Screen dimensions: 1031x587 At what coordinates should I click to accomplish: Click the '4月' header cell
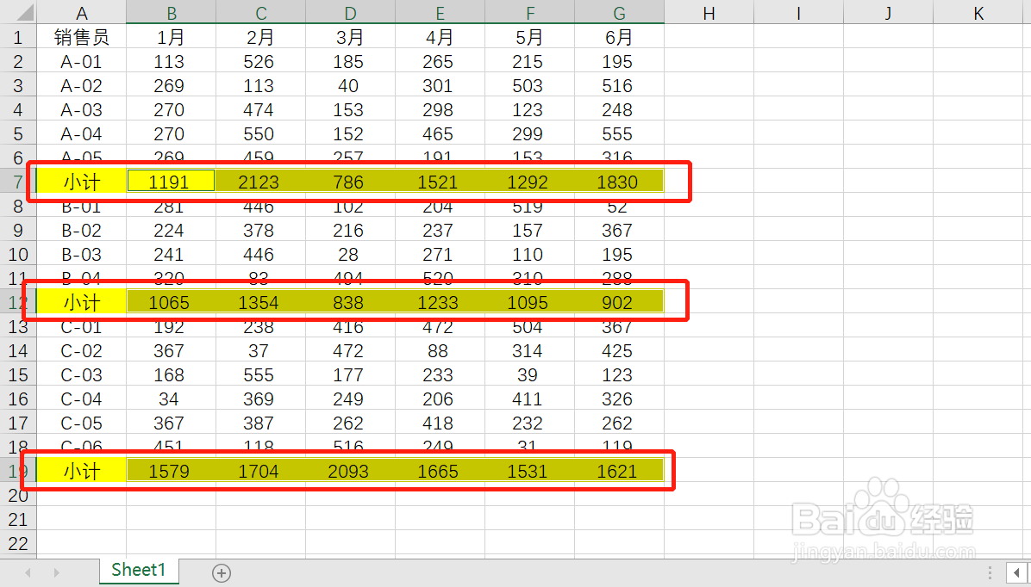pos(440,37)
